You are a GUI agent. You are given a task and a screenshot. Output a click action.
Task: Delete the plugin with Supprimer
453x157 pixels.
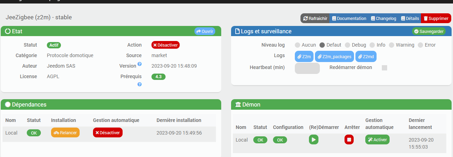tap(436, 19)
